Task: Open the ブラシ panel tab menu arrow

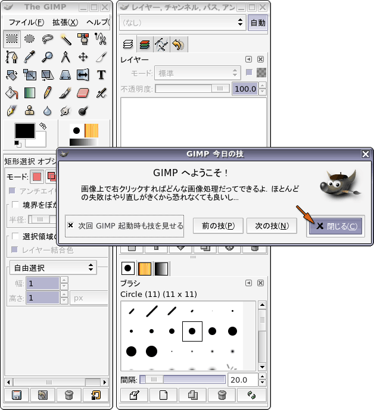Action: tap(248, 283)
